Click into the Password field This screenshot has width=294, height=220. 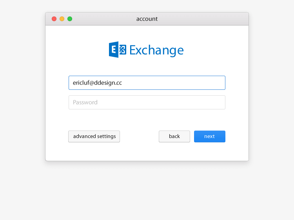coord(147,102)
